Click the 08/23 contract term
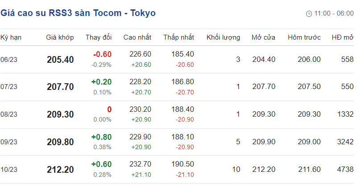 (x=8, y=115)
